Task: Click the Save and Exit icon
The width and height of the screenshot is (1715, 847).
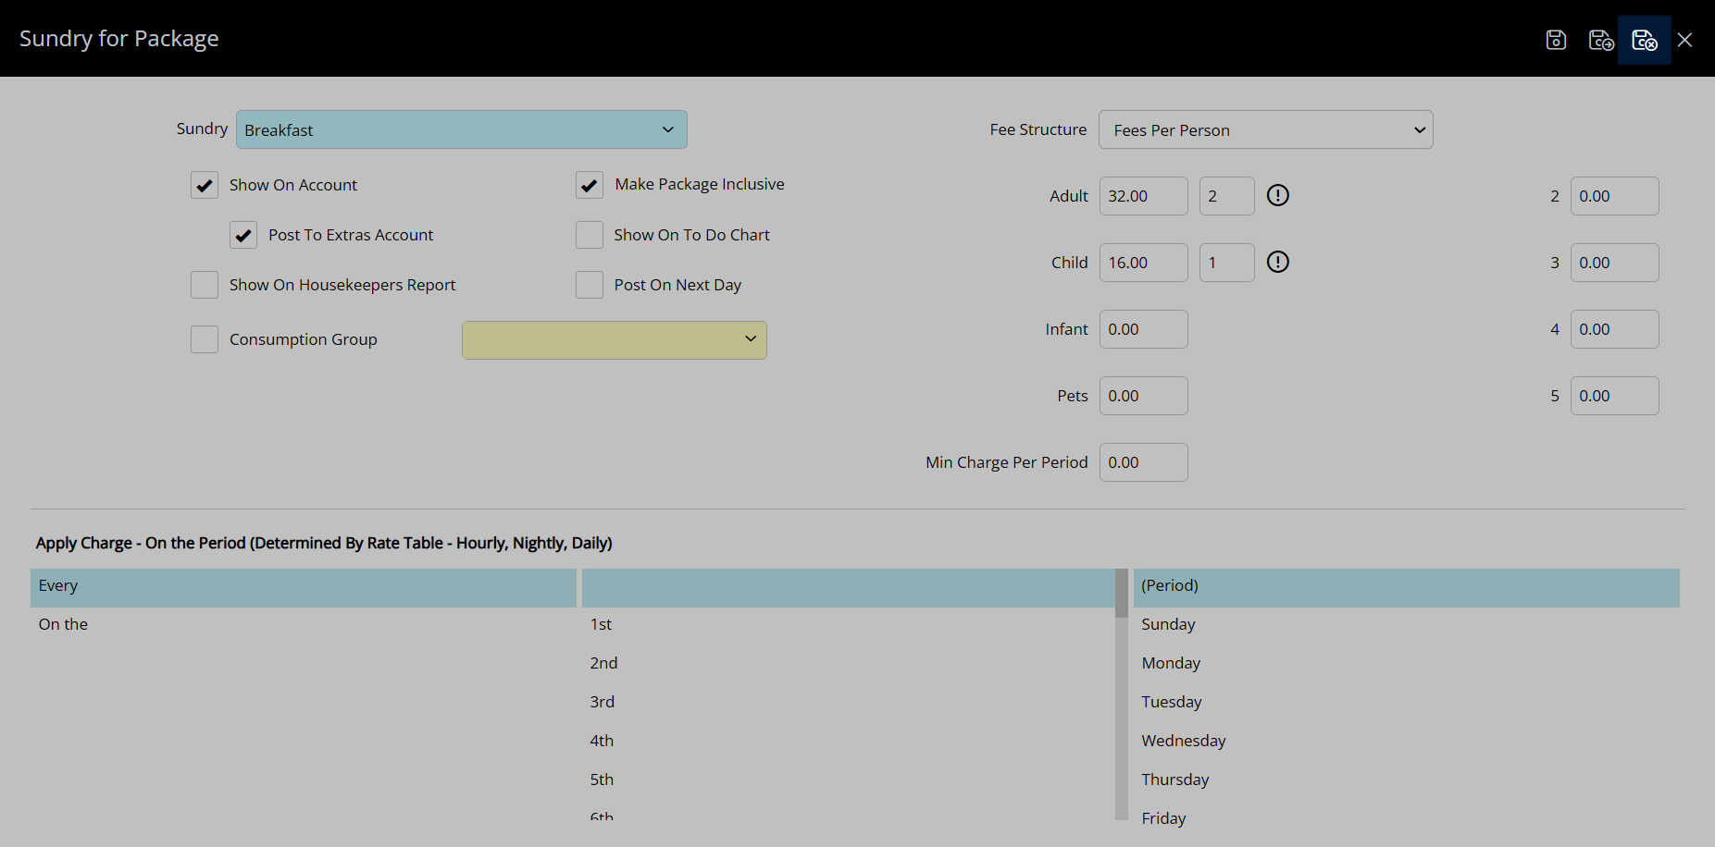Action: (1644, 40)
